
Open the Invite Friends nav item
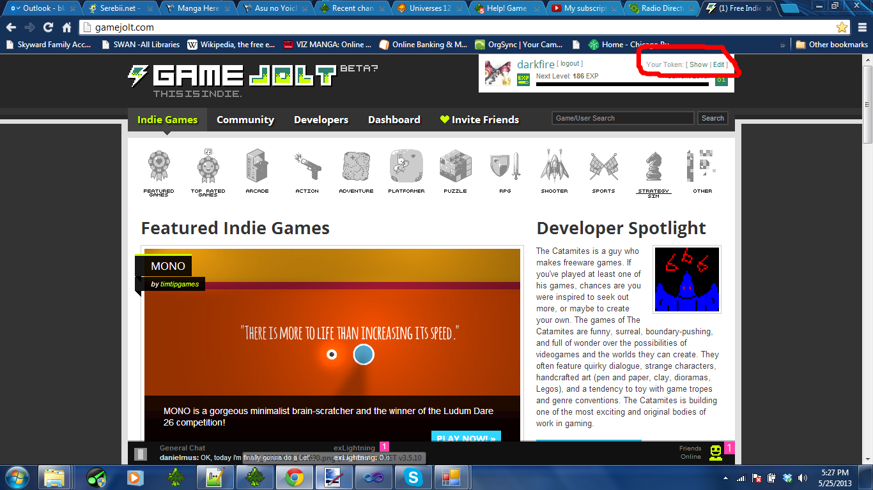pyautogui.click(x=479, y=120)
